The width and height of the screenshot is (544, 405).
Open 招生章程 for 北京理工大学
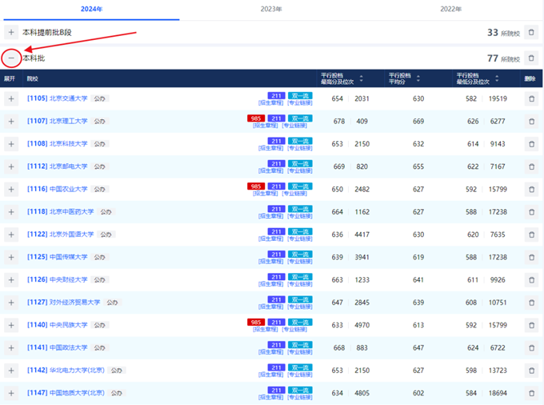coord(266,126)
